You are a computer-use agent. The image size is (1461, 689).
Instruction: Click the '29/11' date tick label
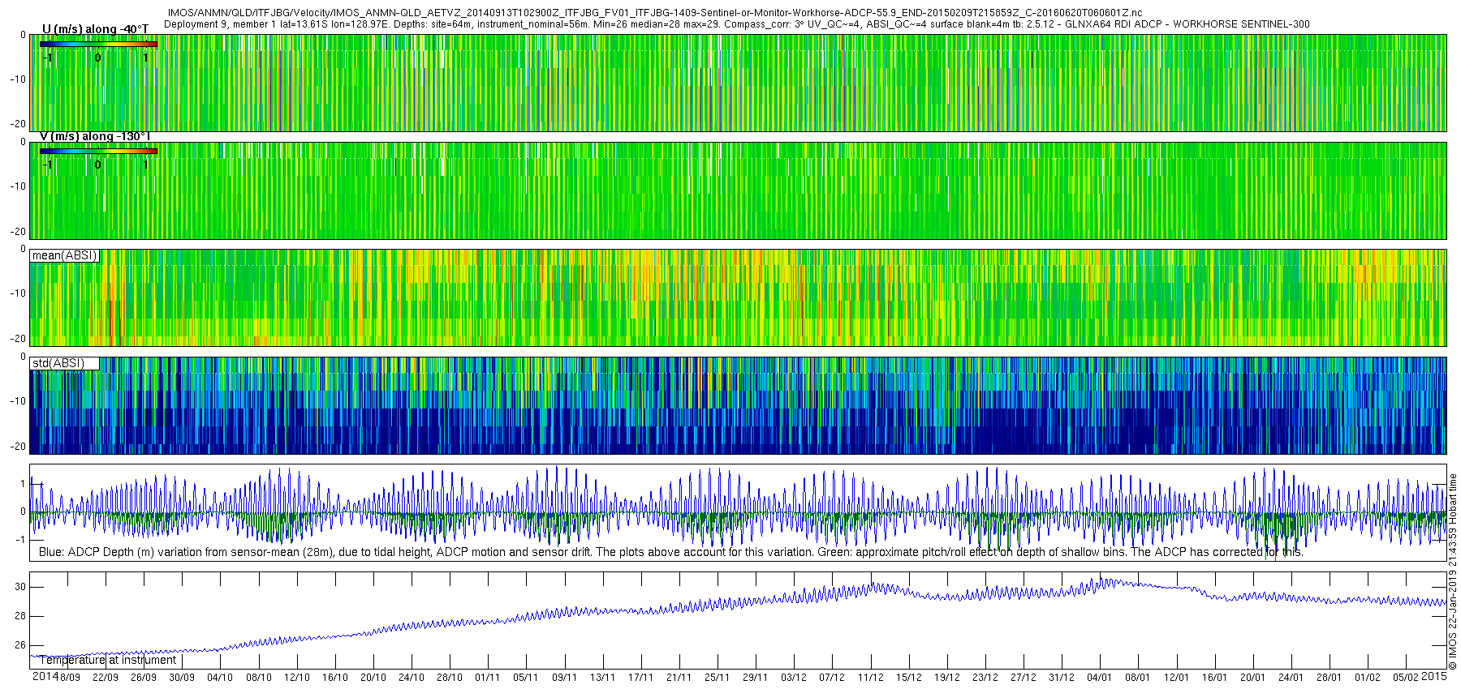tap(756, 678)
